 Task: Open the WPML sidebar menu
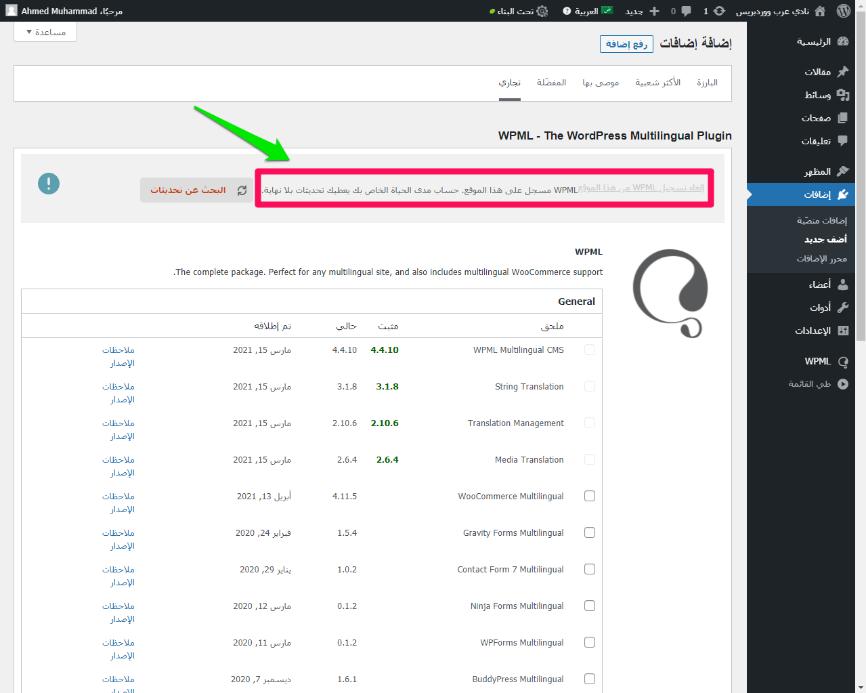817,361
